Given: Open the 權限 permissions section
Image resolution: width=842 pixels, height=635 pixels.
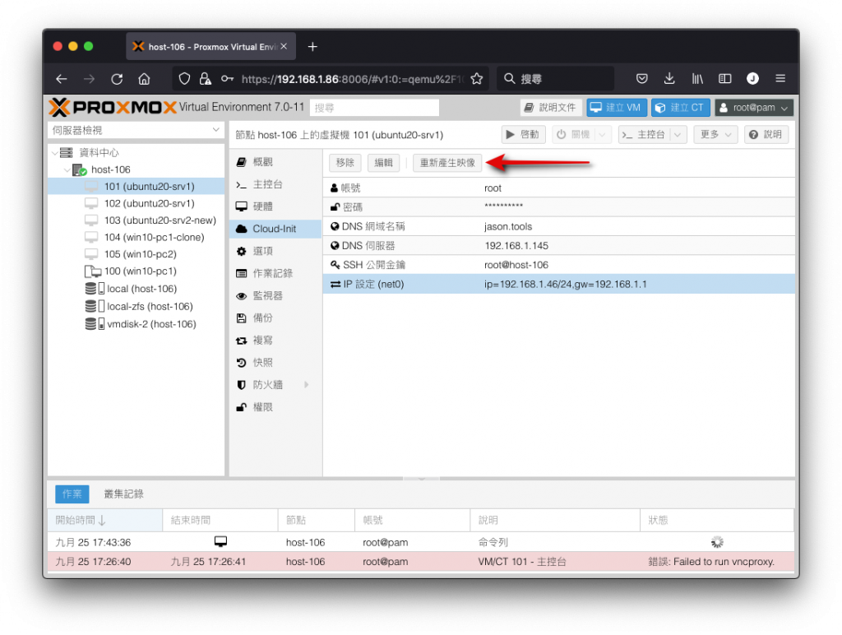Looking at the screenshot, I should coord(275,407).
